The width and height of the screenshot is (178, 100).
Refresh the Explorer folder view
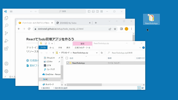click(102, 53)
